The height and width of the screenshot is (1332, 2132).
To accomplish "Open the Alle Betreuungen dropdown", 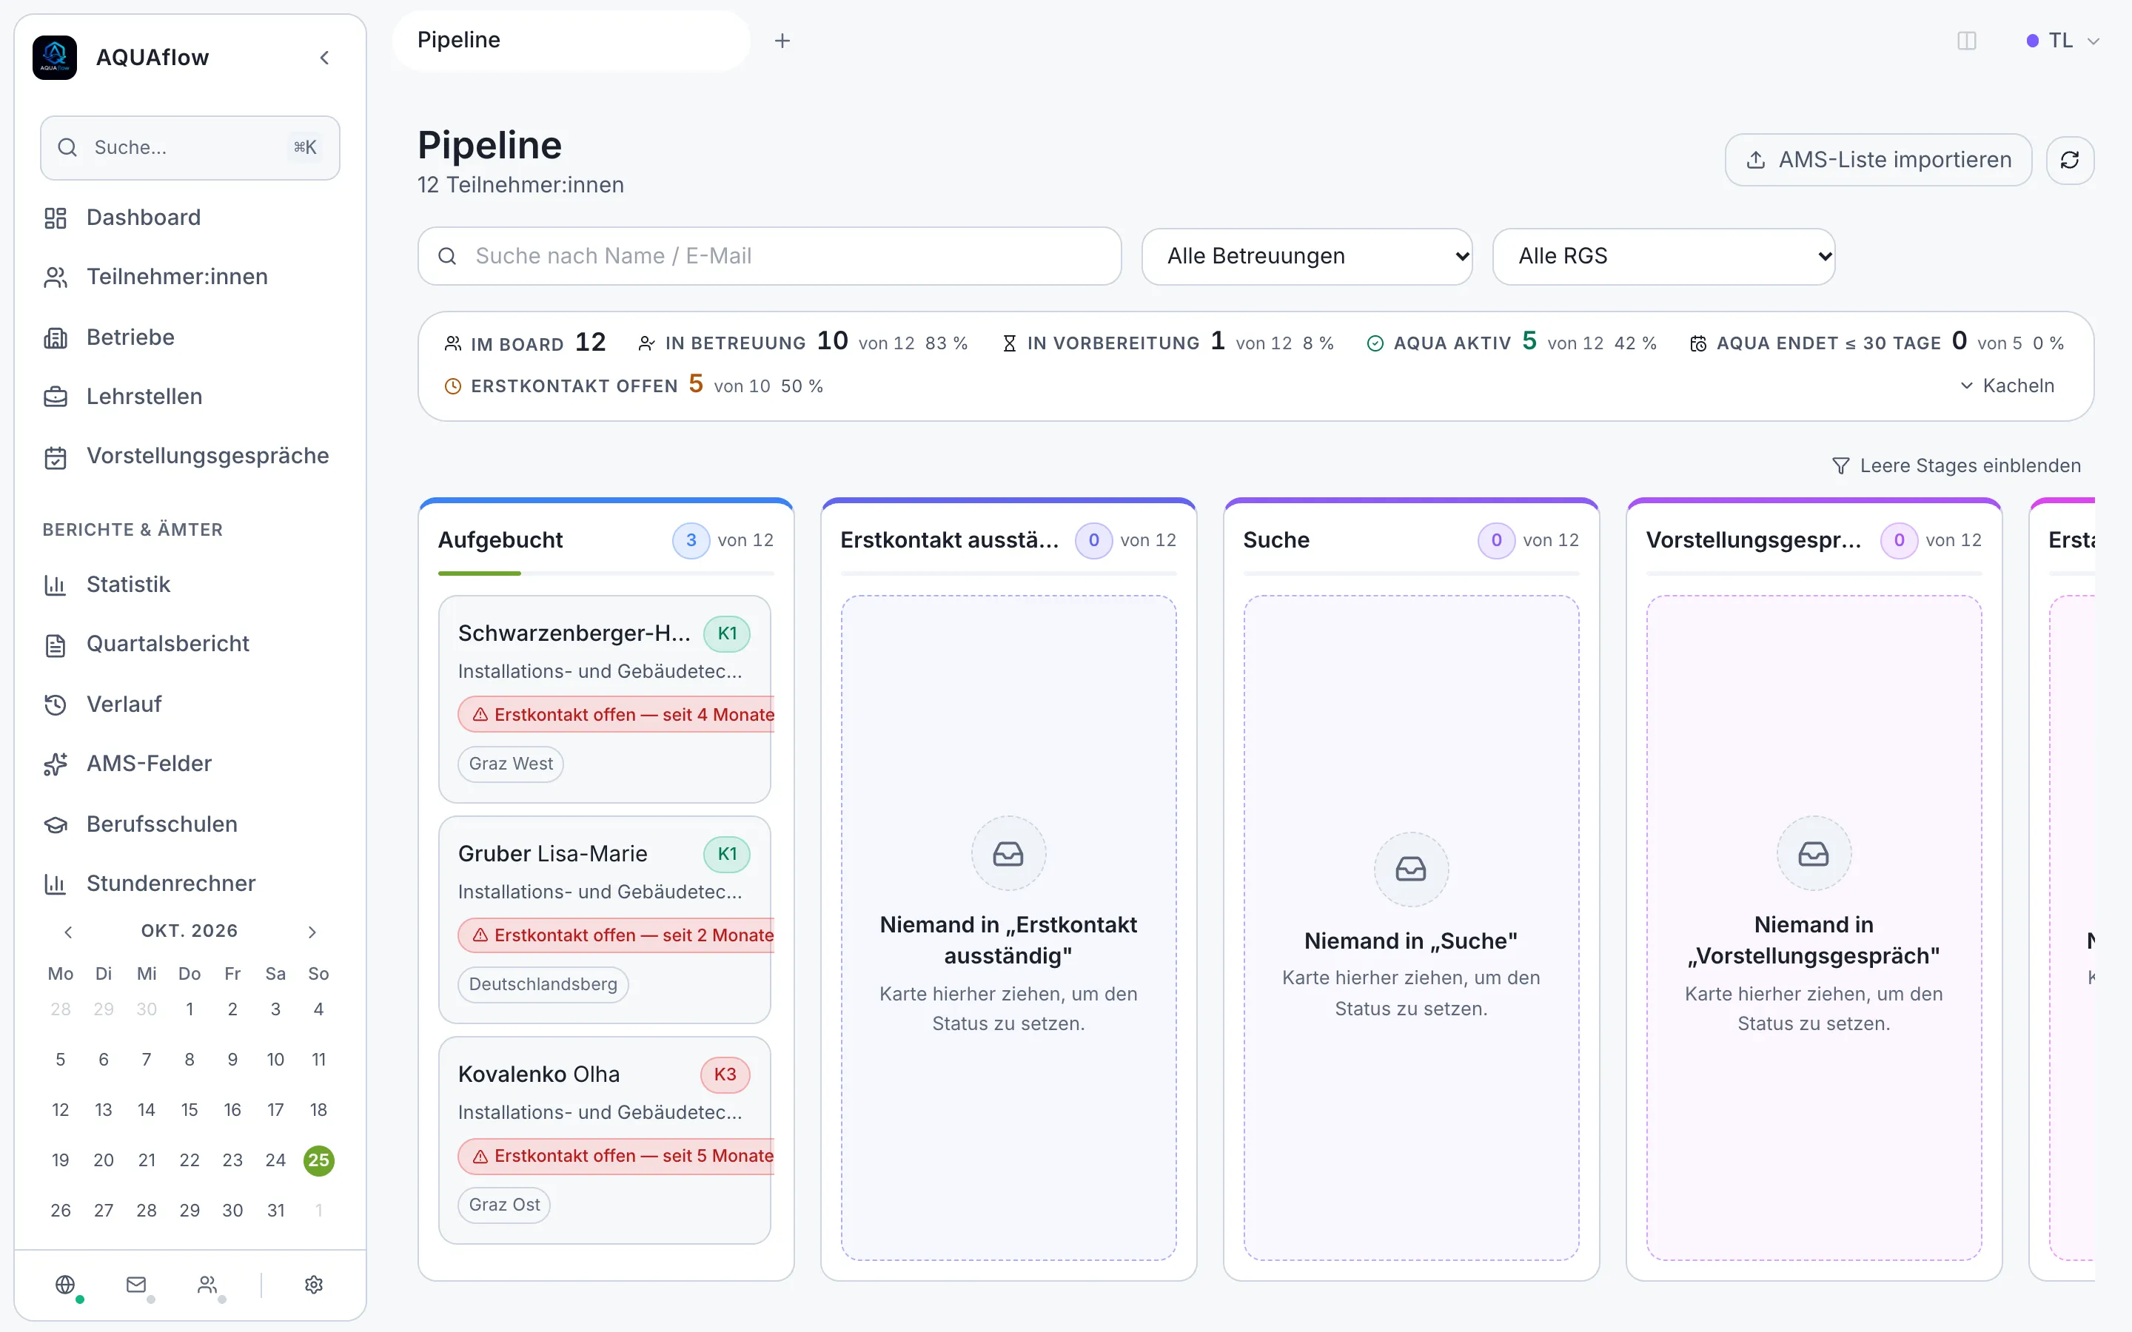I will [1307, 256].
